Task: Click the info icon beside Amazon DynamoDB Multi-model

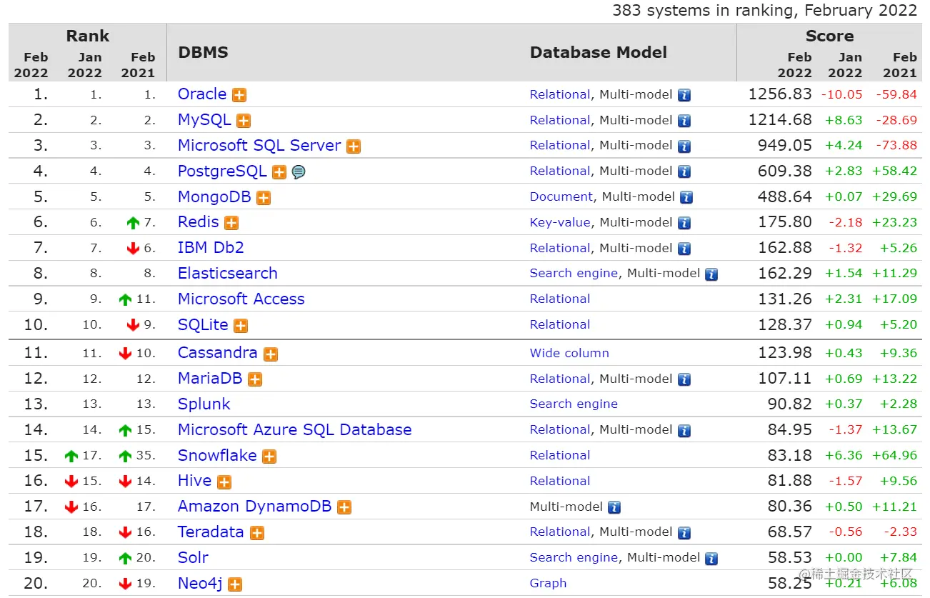Action: coord(614,507)
